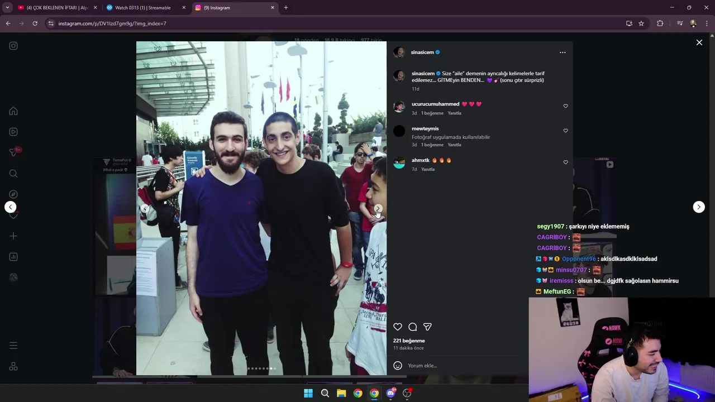The height and width of the screenshot is (402, 715).
Task: Click the comment bubble icon
Action: coord(413,327)
